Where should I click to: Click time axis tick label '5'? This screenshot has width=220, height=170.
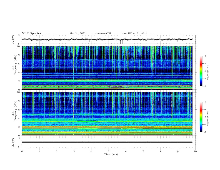point(109,151)
